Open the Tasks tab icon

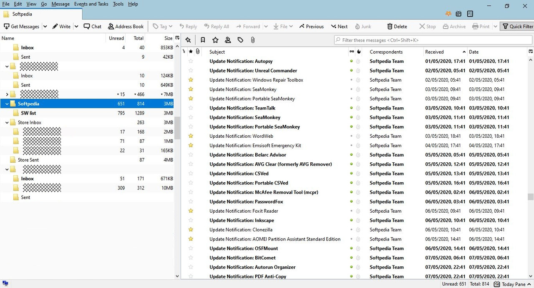tap(470, 13)
